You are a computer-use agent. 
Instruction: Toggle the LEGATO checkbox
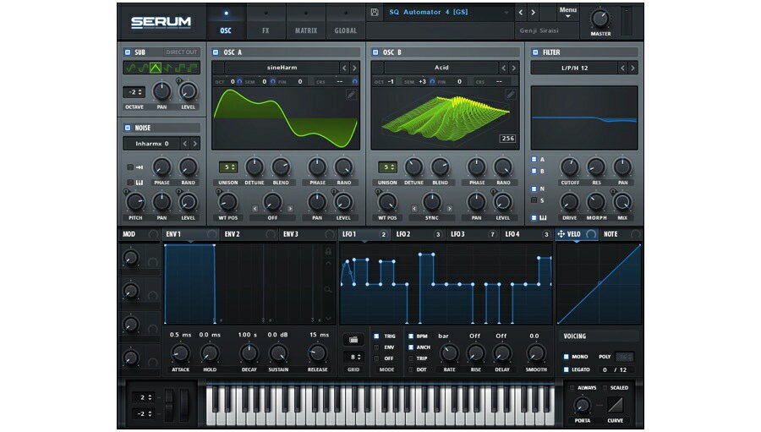point(566,370)
